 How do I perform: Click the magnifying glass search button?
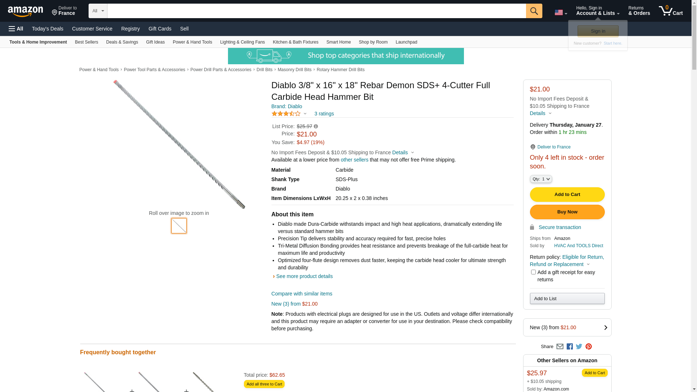[534, 11]
